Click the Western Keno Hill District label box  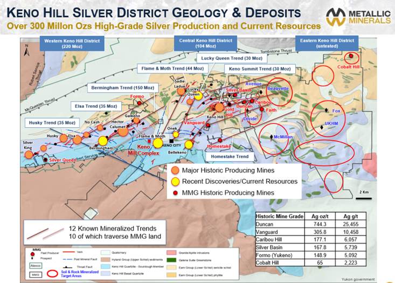coord(72,44)
